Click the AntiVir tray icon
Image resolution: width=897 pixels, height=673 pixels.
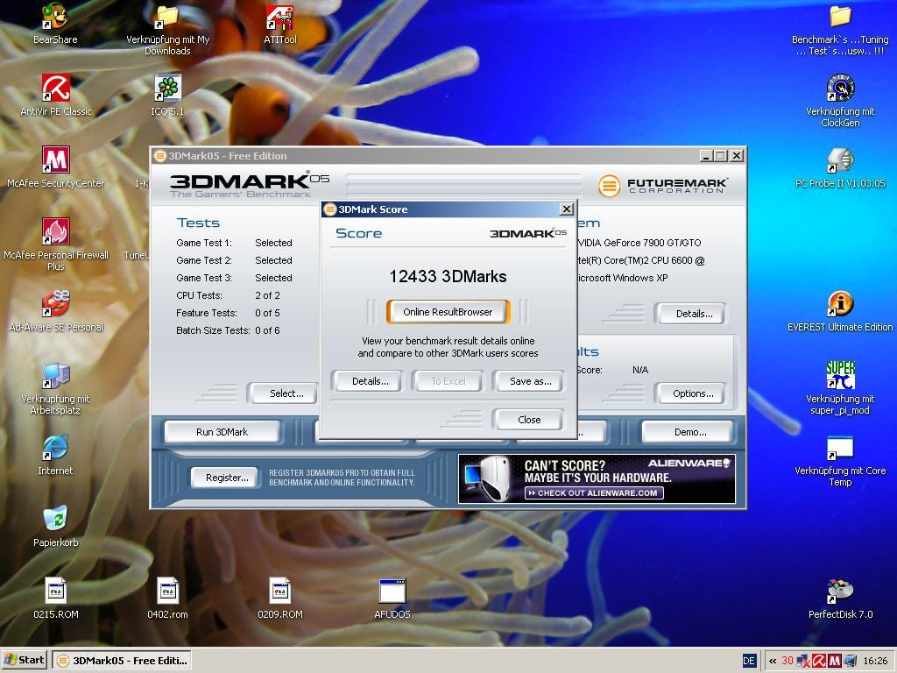(819, 661)
